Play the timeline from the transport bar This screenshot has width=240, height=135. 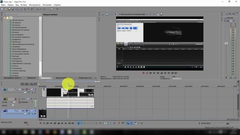51,123
